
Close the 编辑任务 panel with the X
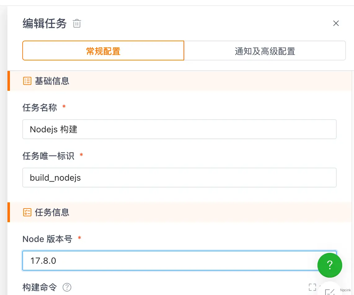point(336,23)
